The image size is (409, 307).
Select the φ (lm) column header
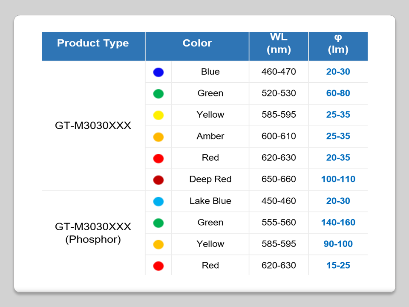tap(338, 43)
